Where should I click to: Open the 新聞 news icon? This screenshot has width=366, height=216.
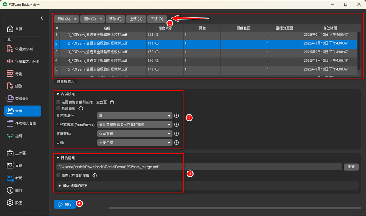[10, 178]
